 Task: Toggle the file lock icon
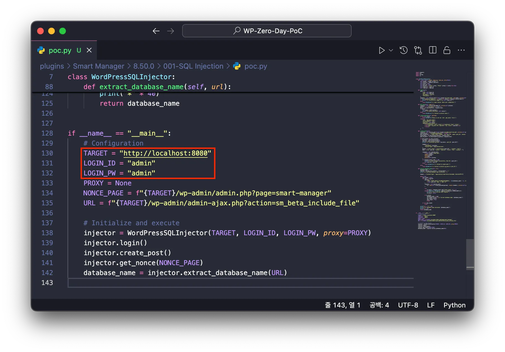[x=447, y=50]
